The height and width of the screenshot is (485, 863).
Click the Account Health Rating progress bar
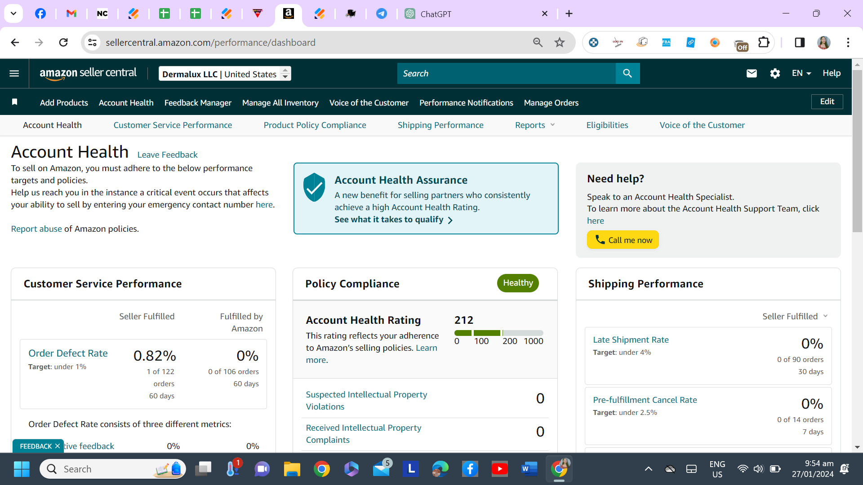(499, 333)
